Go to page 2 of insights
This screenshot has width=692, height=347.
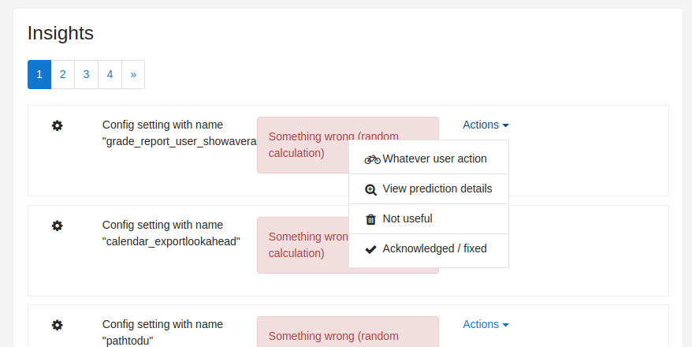pos(63,75)
